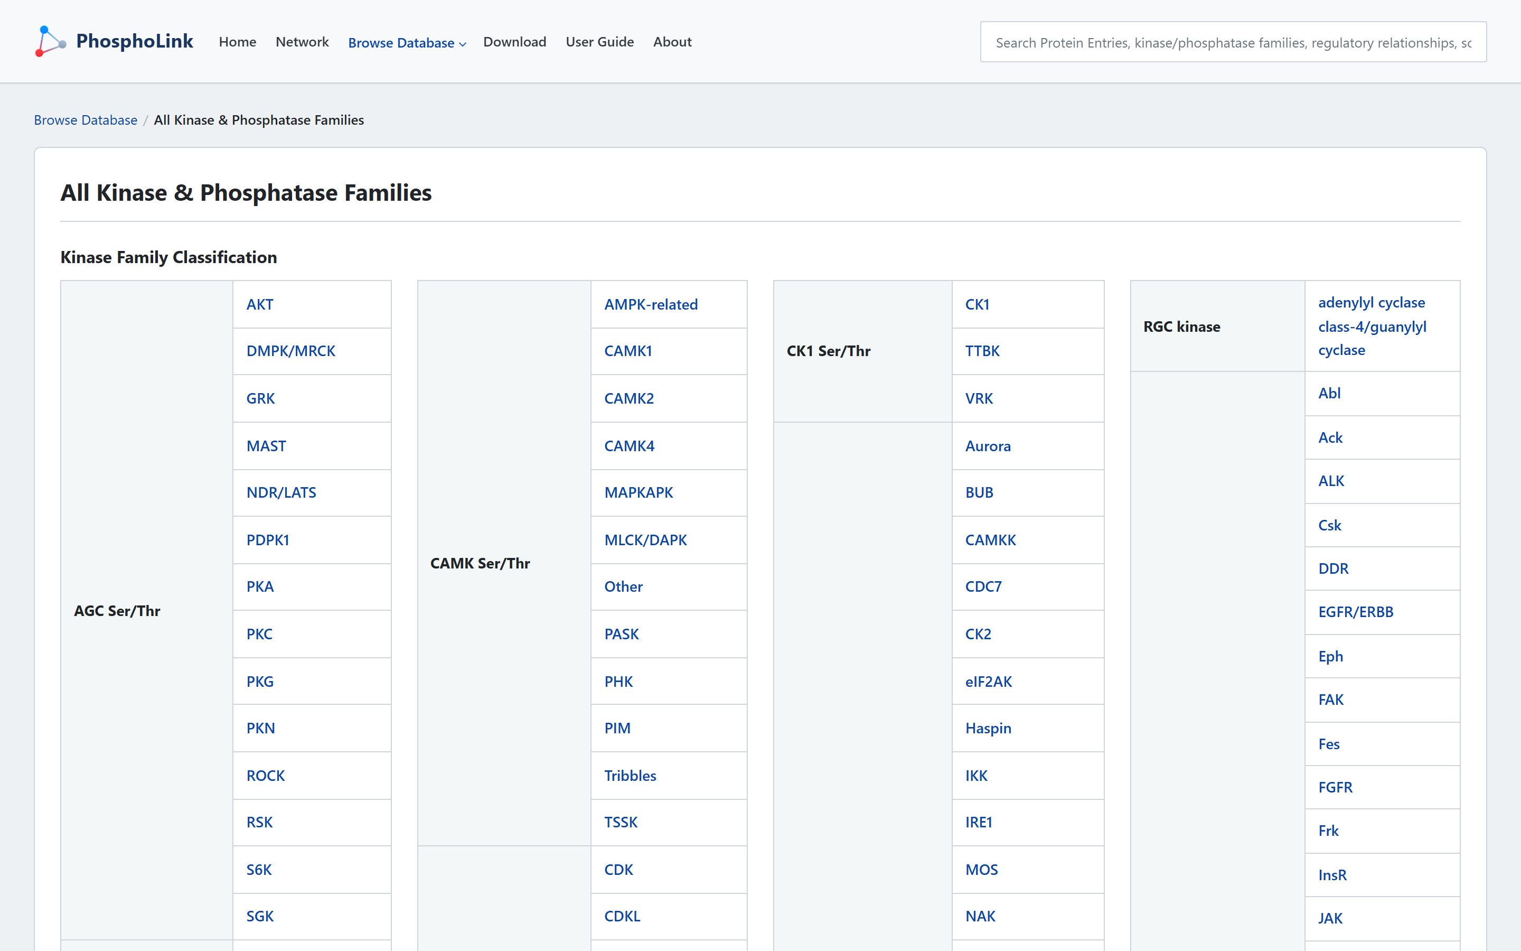Open the MAST family link

(266, 446)
